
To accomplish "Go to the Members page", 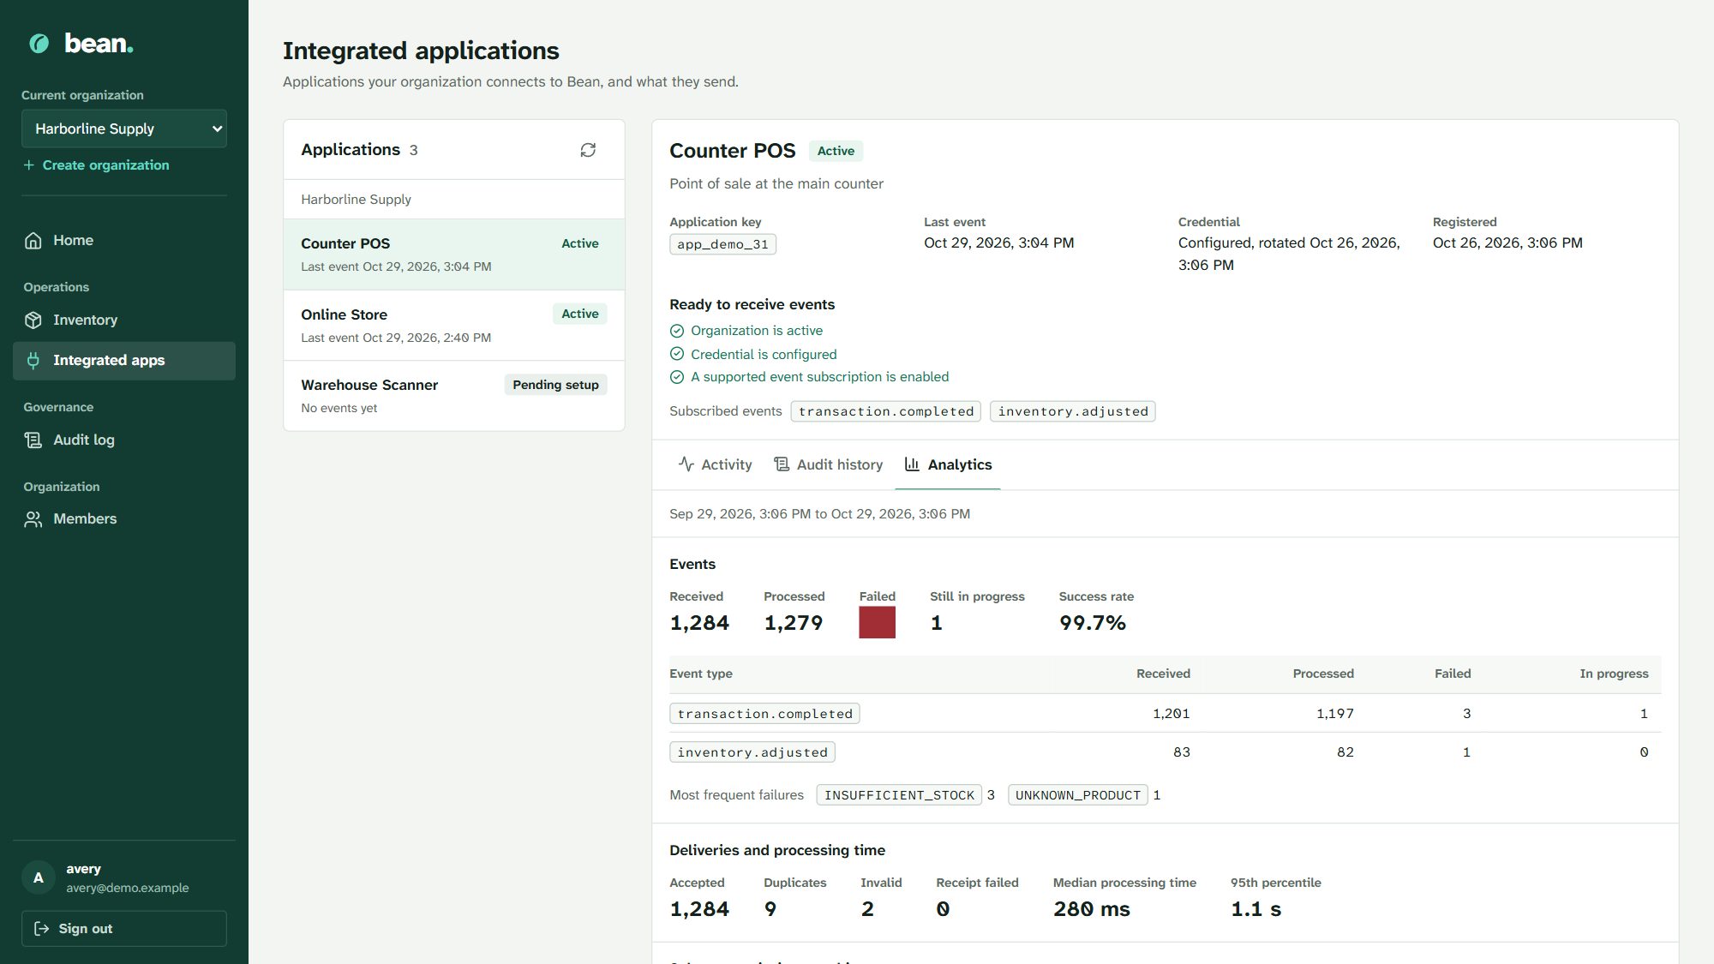I will pos(124,519).
